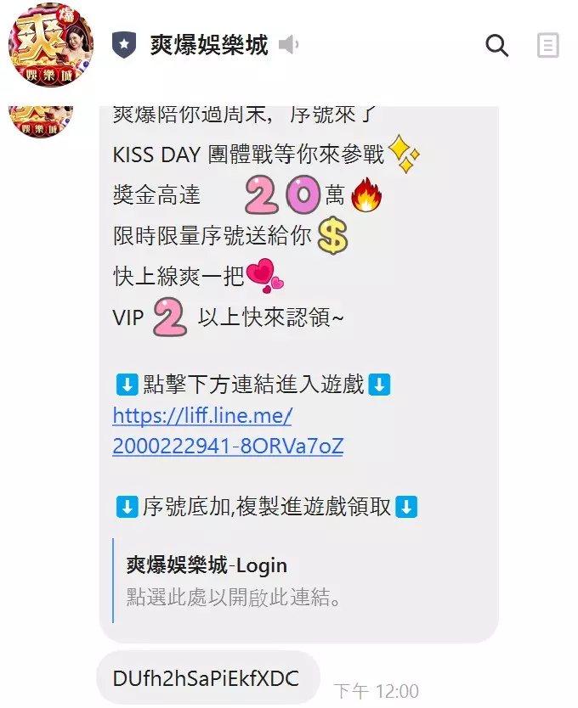The width and height of the screenshot is (578, 708).
Task: Click the down arrow emoji before 點擊下方連結
Action: [x=127, y=385]
